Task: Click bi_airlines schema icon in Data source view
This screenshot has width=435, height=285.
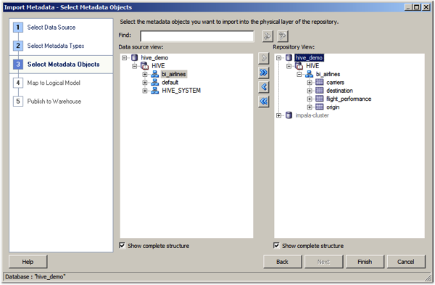Action: click(x=155, y=74)
